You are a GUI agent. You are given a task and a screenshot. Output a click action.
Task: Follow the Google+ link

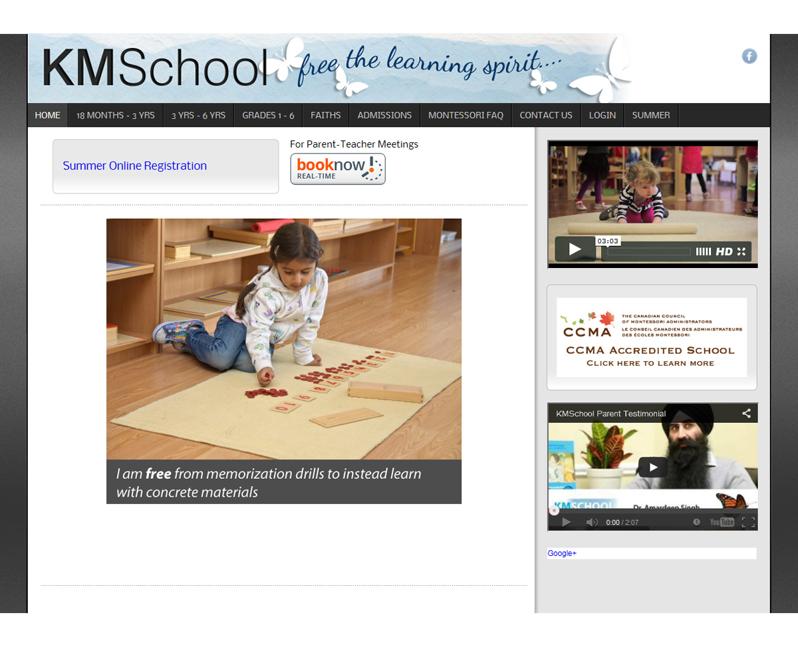[x=562, y=553]
